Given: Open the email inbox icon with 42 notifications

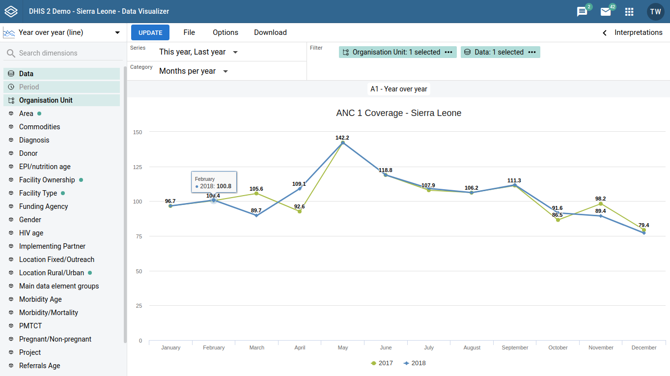Looking at the screenshot, I should pyautogui.click(x=606, y=11).
